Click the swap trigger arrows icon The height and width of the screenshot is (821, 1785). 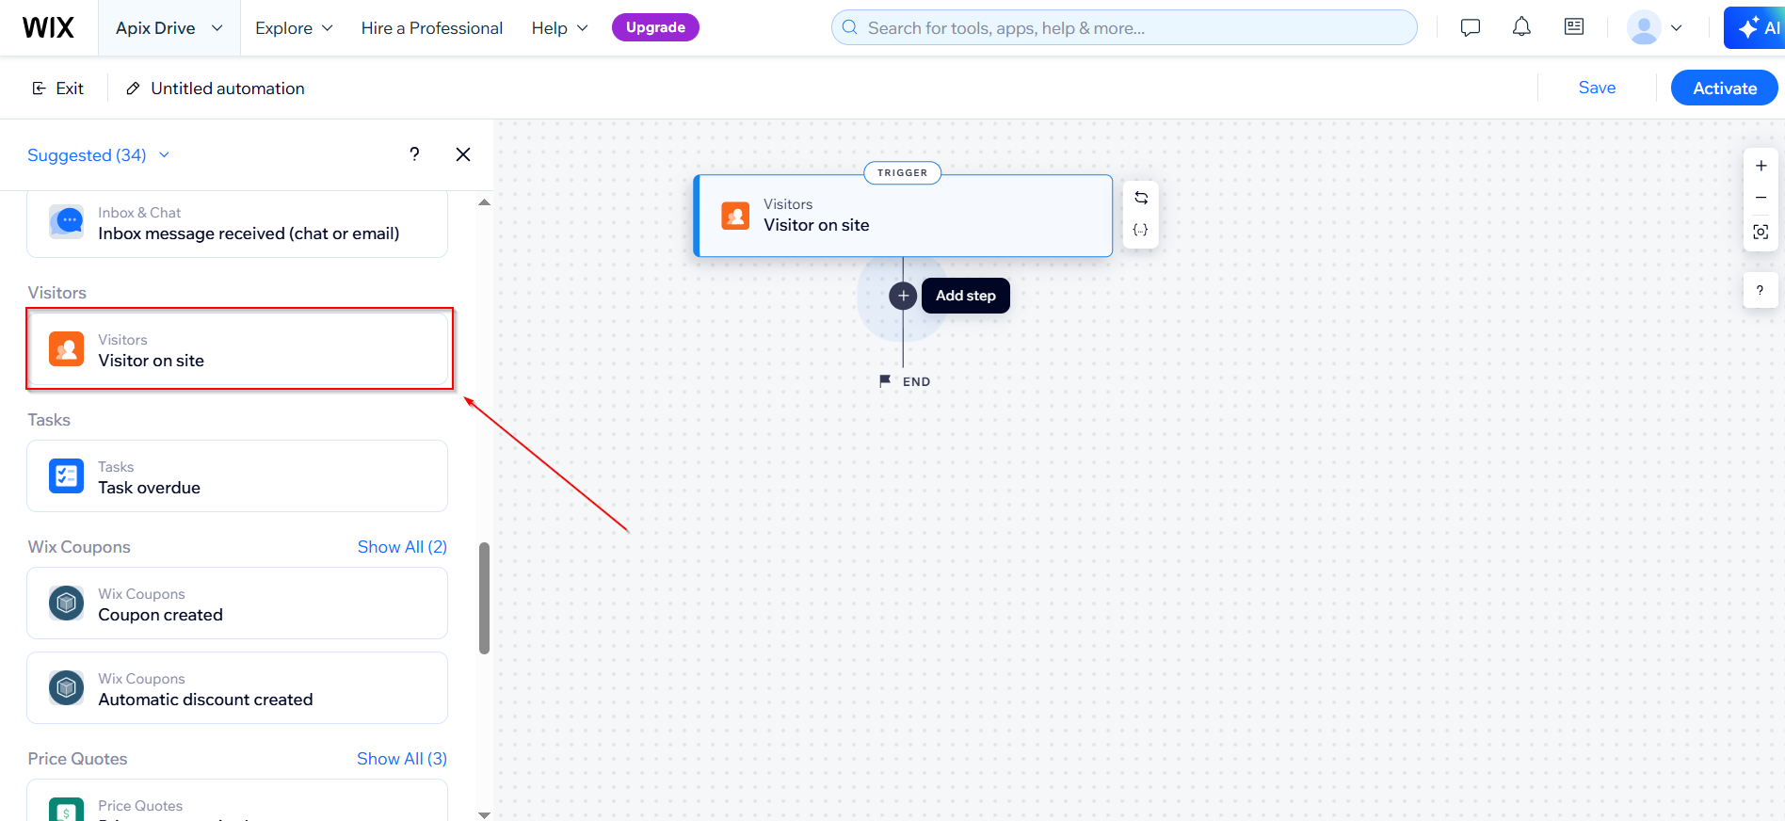click(x=1141, y=198)
